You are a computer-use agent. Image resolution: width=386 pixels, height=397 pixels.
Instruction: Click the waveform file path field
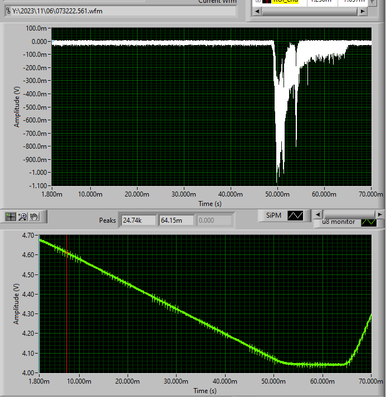pos(121,11)
